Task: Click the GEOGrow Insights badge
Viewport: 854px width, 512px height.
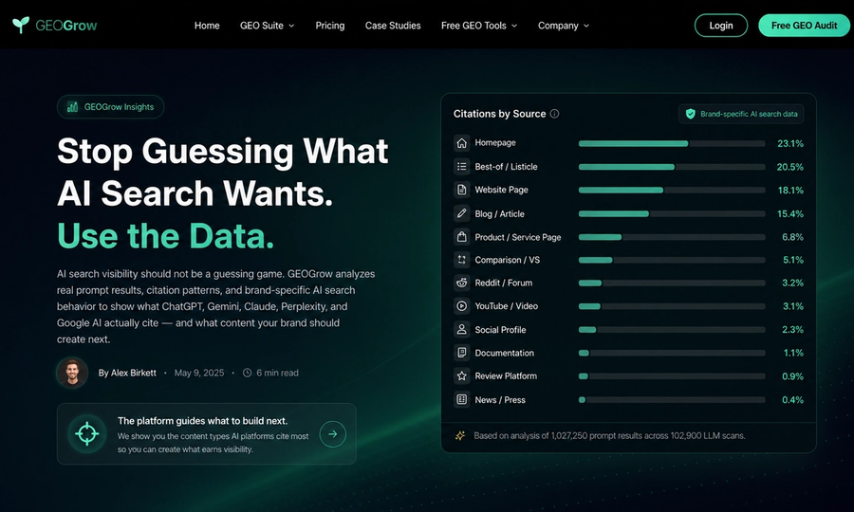Action: pyautogui.click(x=111, y=106)
